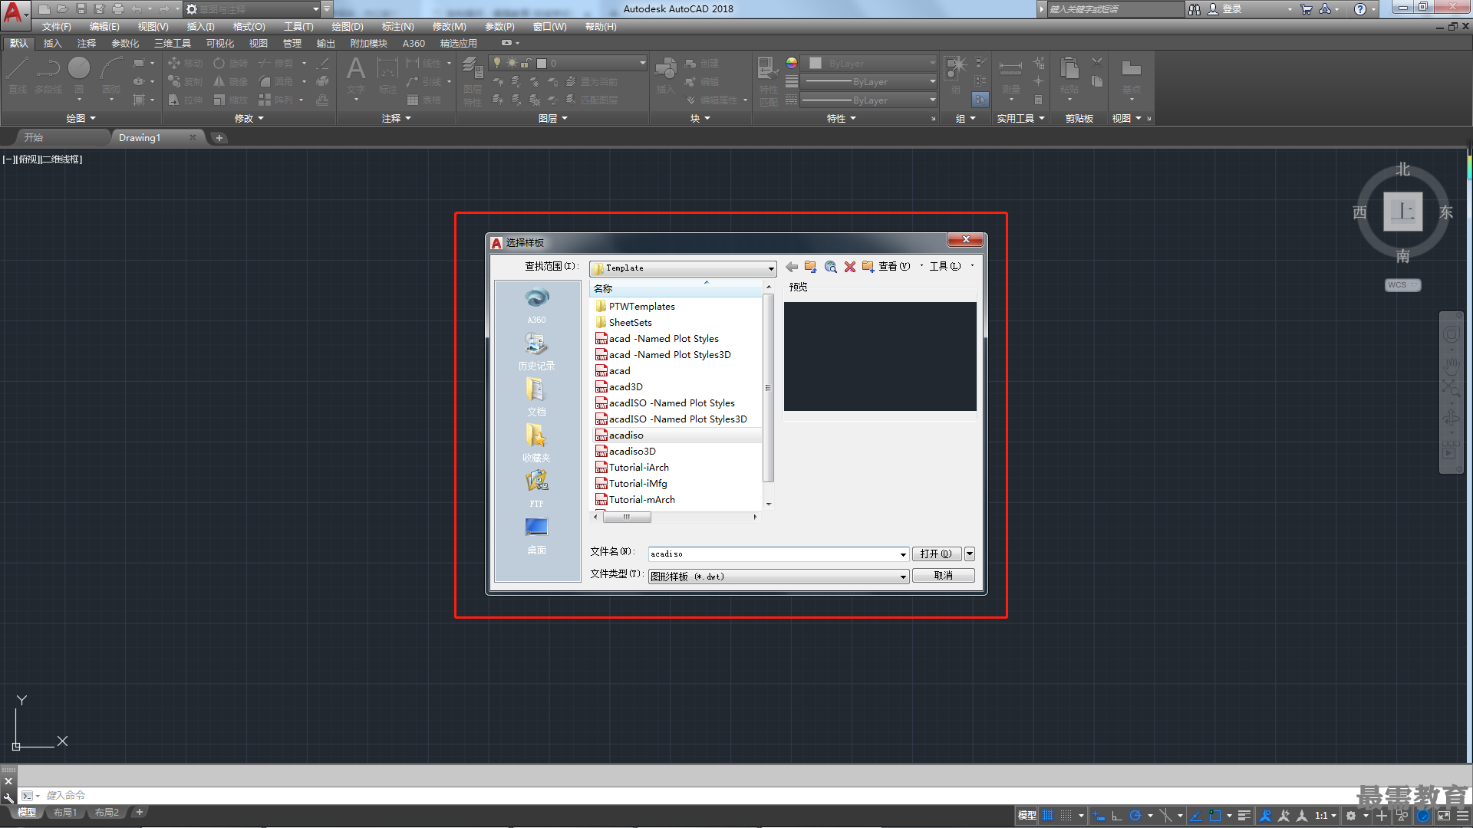Toggle object snap tracking in status bar

point(1196,816)
